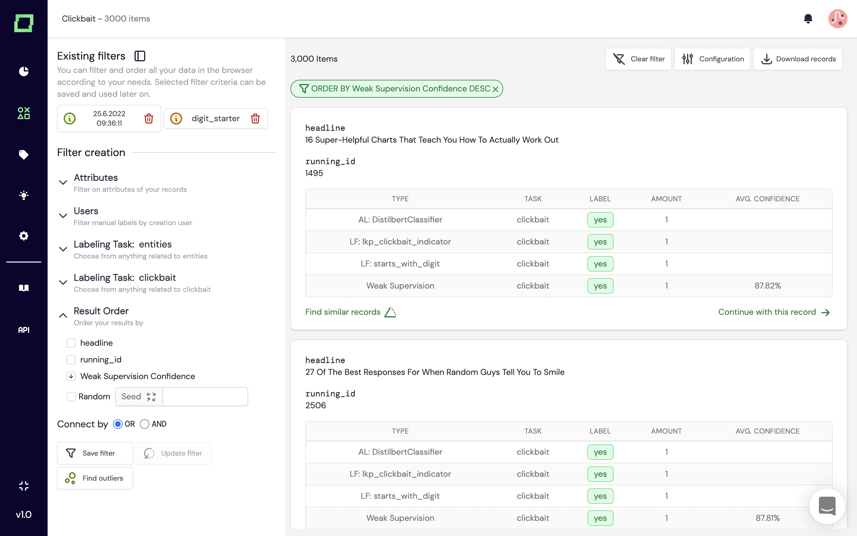Open the pie chart overview sidebar icon
Image resolution: width=857 pixels, height=536 pixels.
click(x=24, y=71)
